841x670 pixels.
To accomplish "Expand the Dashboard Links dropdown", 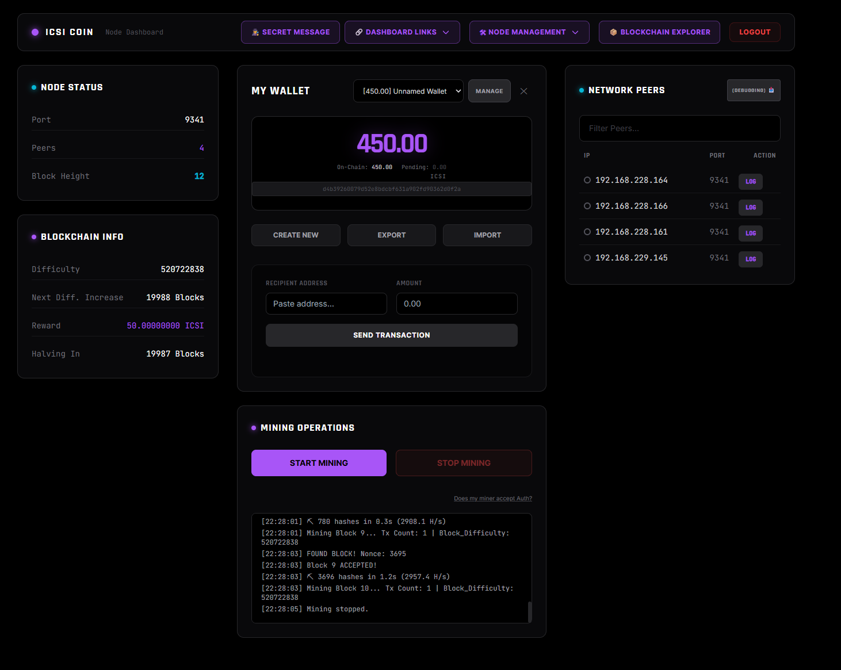I will tap(402, 32).
